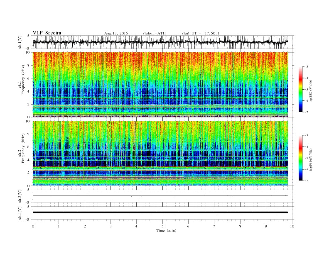Image resolution: width=329 pixels, height=254 pixels.
Task: Click the '4' minute time axis label
Action: coord(136,226)
